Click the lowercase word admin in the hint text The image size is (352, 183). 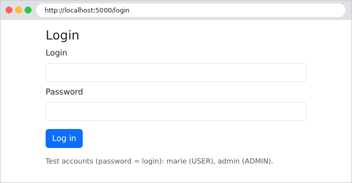(229, 161)
